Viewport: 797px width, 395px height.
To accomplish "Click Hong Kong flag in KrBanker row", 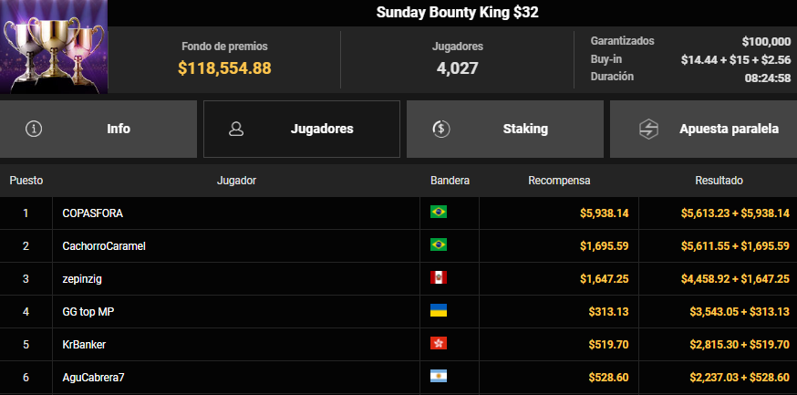I will [439, 344].
